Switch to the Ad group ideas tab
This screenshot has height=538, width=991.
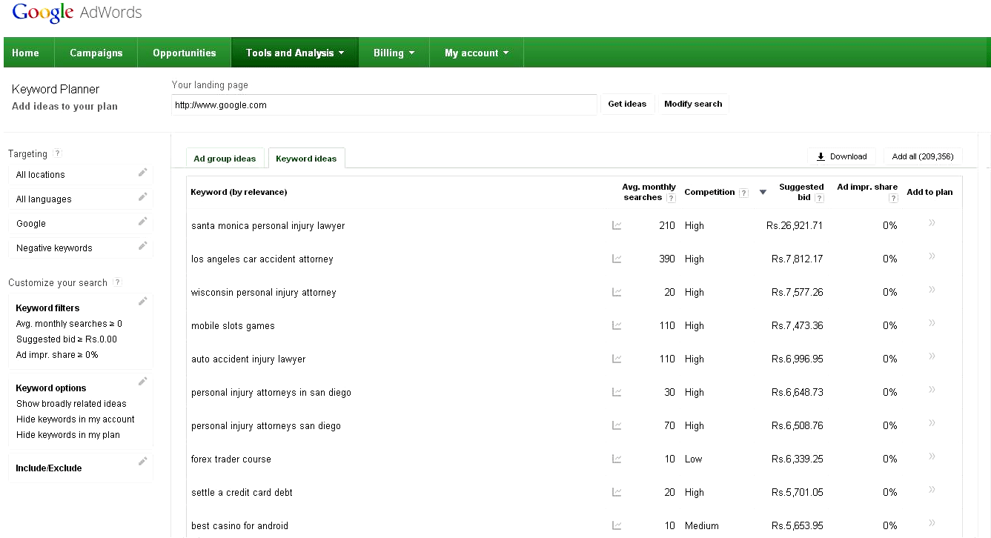(x=225, y=158)
